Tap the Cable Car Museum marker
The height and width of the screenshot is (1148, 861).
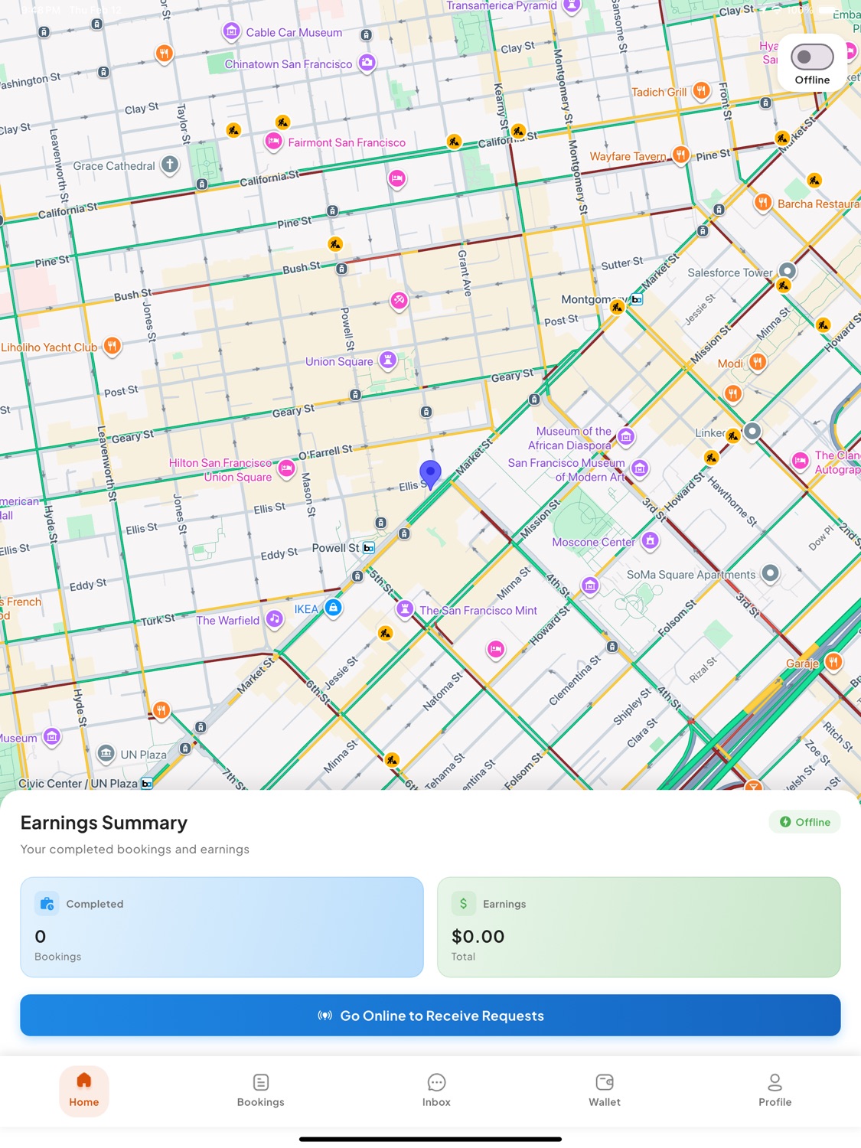[231, 31]
